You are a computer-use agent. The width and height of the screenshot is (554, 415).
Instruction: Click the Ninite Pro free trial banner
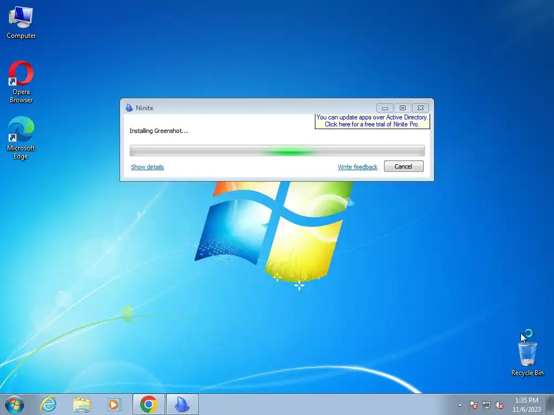[x=372, y=121]
